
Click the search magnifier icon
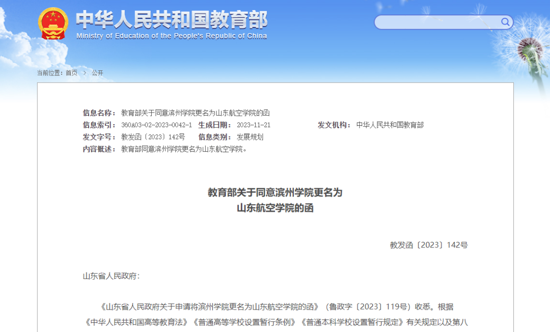[x=505, y=22]
